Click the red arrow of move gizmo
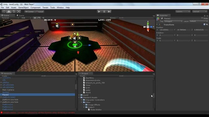This screenshot has height=117, width=209. click(78, 53)
